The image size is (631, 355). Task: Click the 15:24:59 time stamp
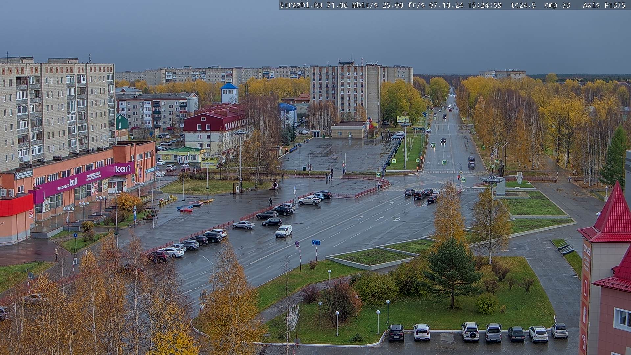pyautogui.click(x=484, y=5)
